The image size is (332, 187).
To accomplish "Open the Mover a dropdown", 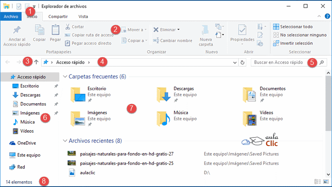I will 135,30.
